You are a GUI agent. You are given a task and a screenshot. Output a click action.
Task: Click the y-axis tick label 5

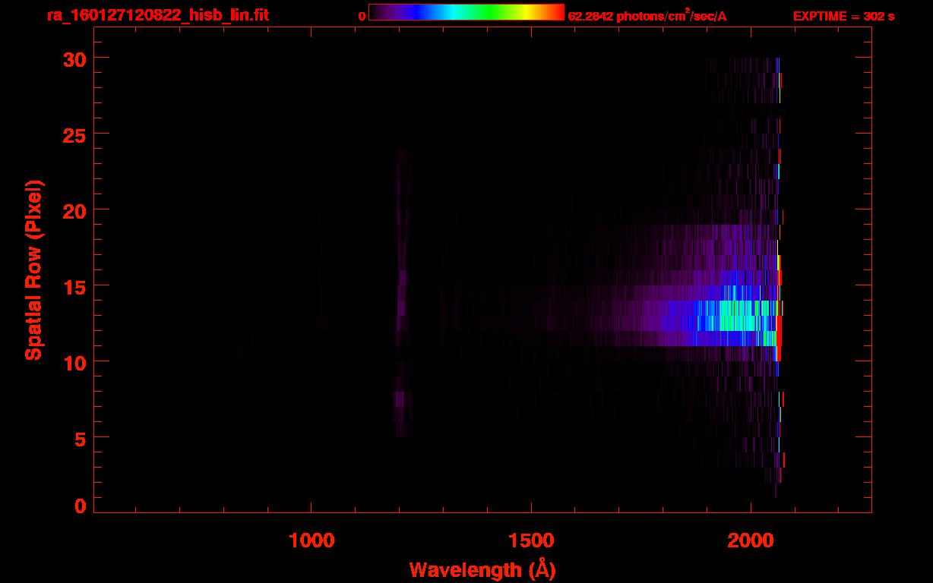(x=81, y=438)
